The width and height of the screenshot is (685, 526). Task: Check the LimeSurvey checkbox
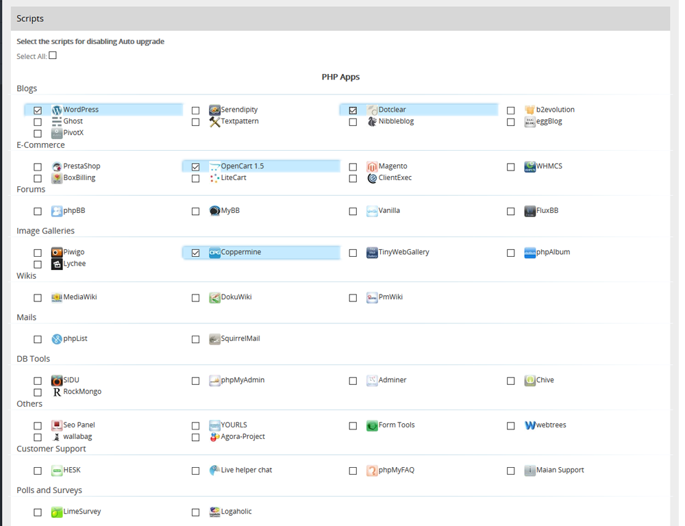(38, 512)
